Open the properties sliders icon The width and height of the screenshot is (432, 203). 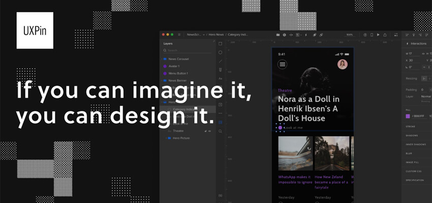pos(396,35)
